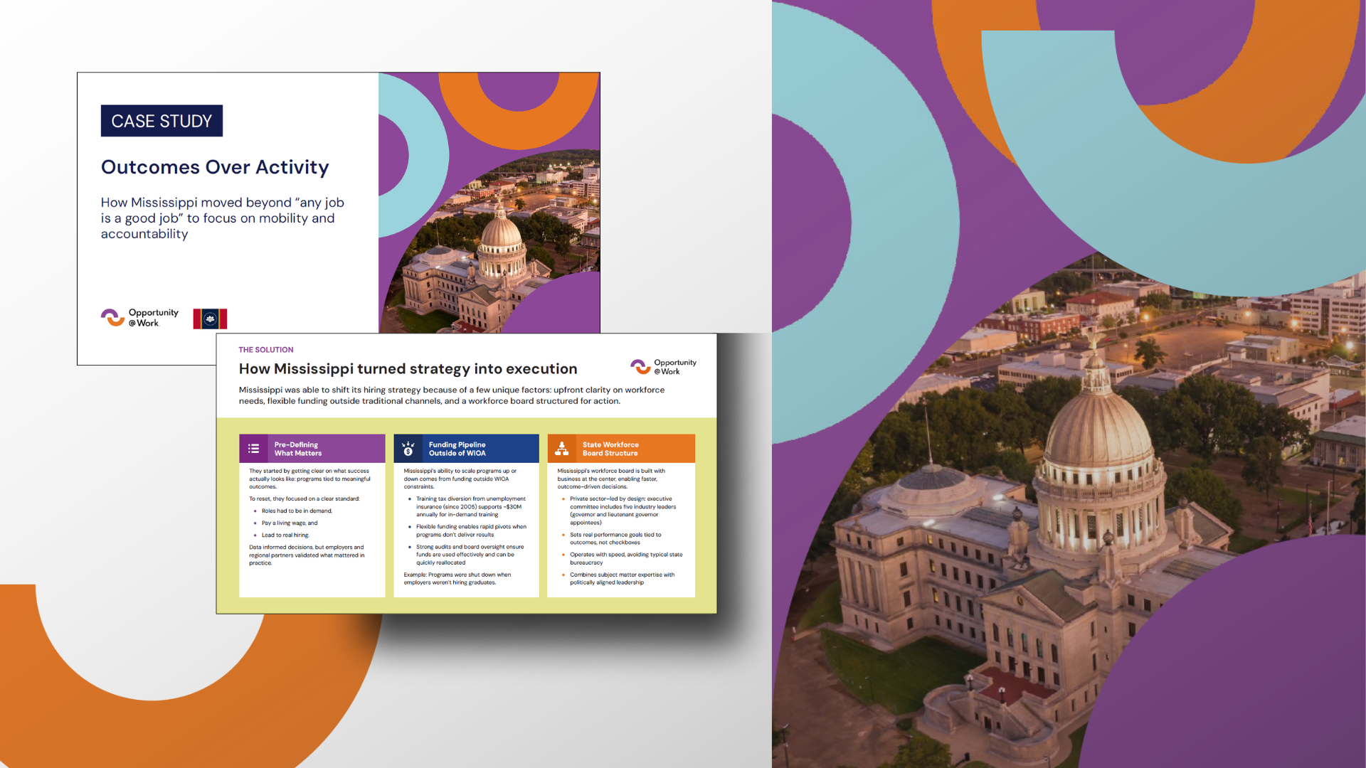The width and height of the screenshot is (1366, 768).
Task: Click the Opportunity@Work logo on the solution slide
Action: 664,367
